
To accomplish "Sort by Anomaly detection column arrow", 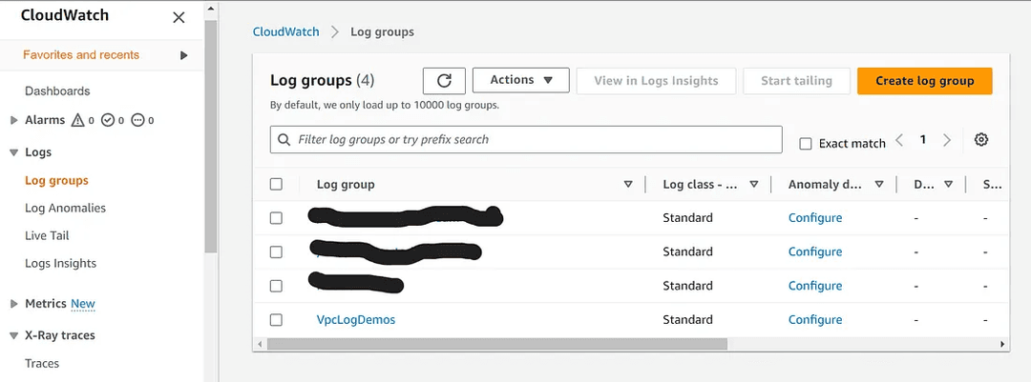I will click(x=879, y=185).
